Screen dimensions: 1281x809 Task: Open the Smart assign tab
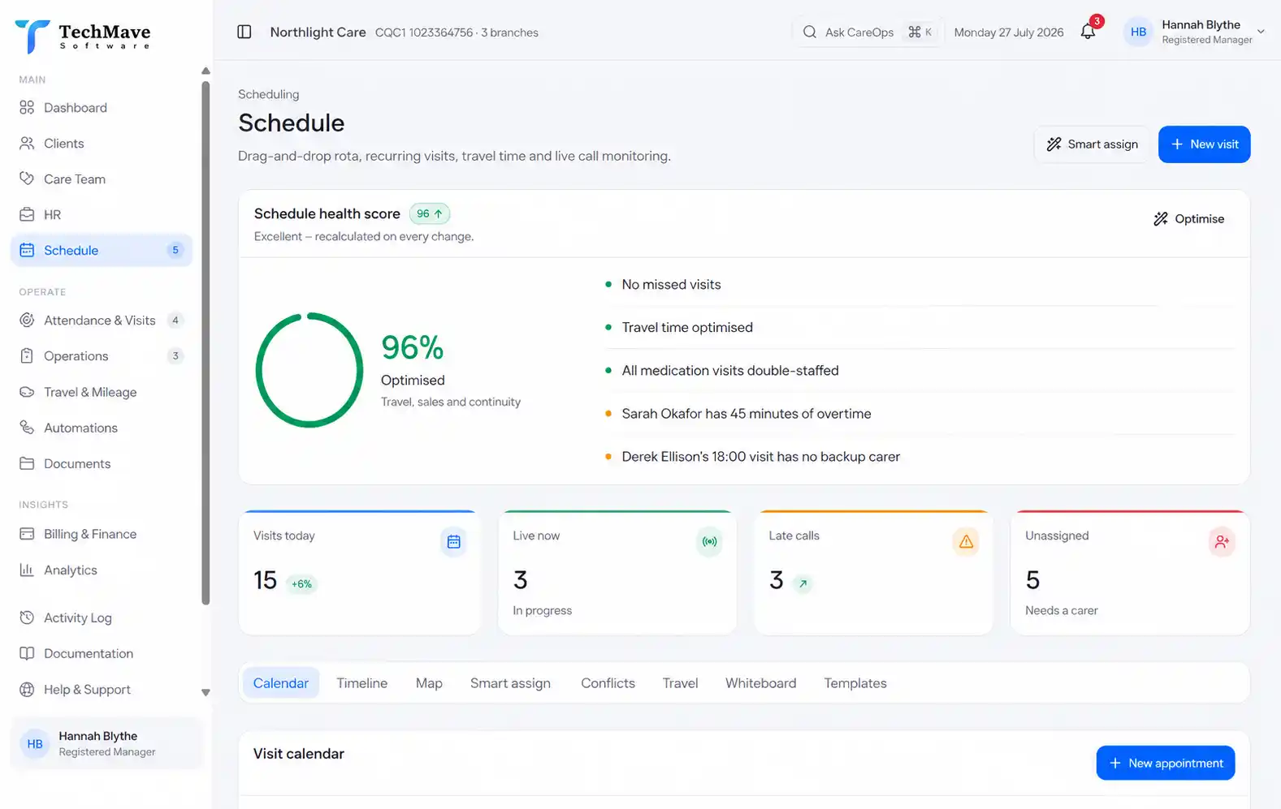510,683
